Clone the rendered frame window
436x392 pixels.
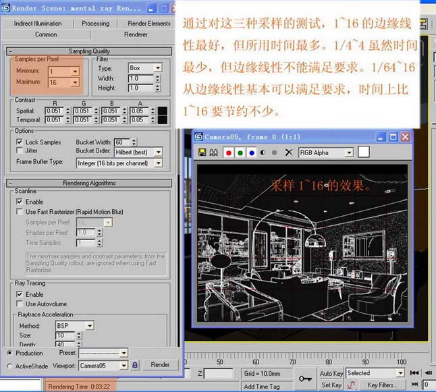[213, 152]
